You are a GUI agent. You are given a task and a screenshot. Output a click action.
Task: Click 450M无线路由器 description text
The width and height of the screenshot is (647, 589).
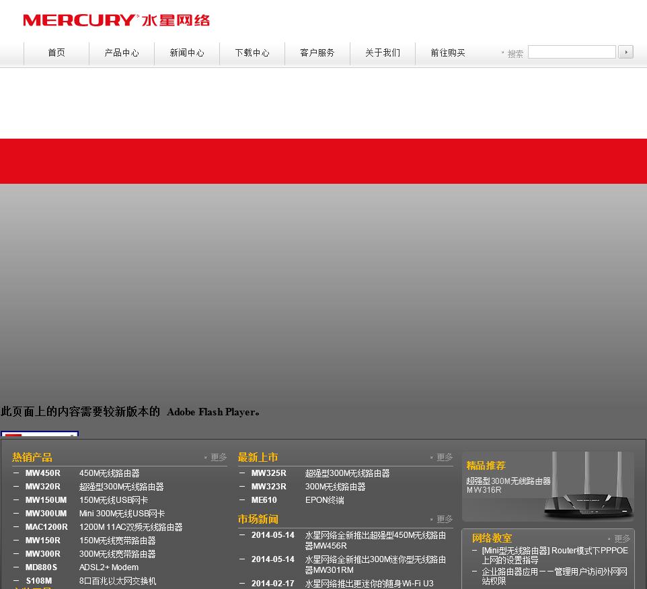tap(110, 473)
